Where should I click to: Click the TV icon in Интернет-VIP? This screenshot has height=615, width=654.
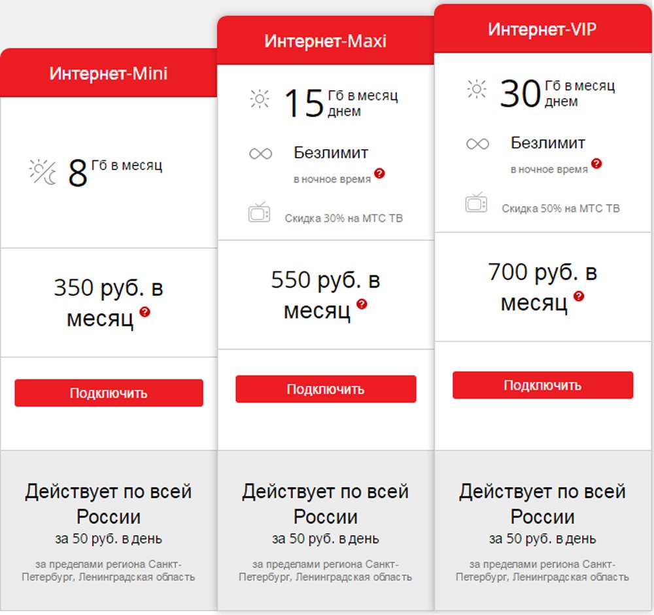[x=476, y=202]
